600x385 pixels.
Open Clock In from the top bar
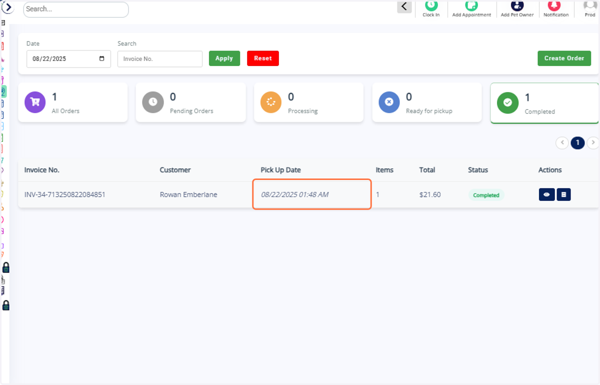pos(431,9)
